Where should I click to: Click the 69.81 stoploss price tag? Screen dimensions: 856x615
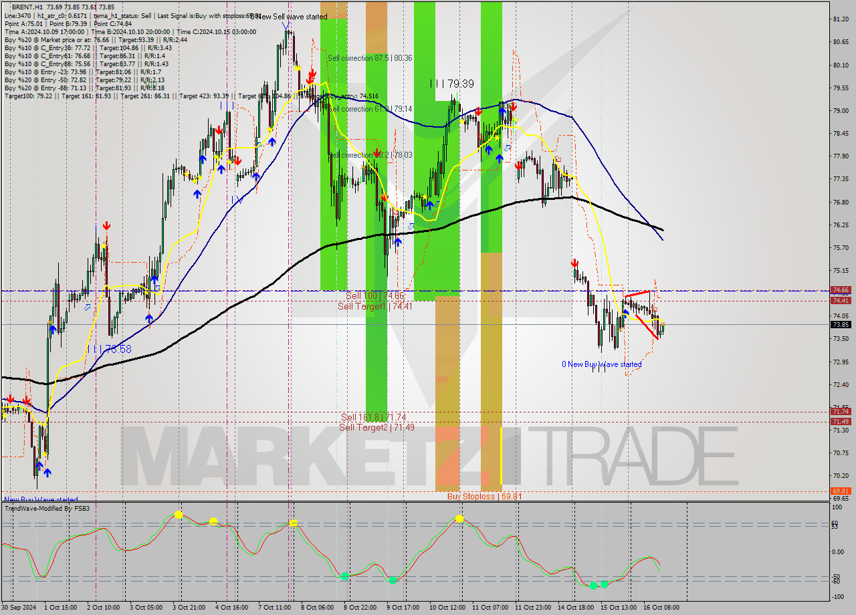(x=841, y=491)
